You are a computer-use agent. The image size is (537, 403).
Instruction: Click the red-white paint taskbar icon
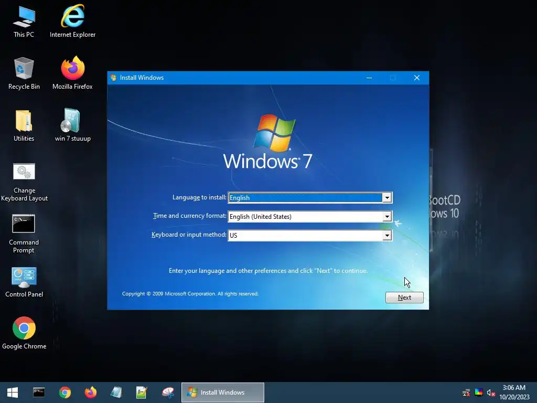168,393
